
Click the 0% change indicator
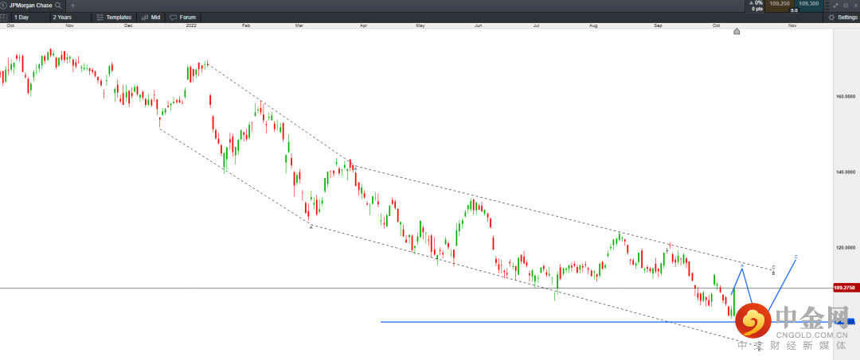pyautogui.click(x=756, y=2)
